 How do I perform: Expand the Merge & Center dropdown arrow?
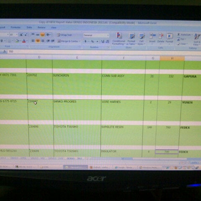pos(80,41)
